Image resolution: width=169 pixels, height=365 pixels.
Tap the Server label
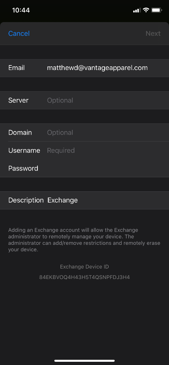click(x=19, y=100)
